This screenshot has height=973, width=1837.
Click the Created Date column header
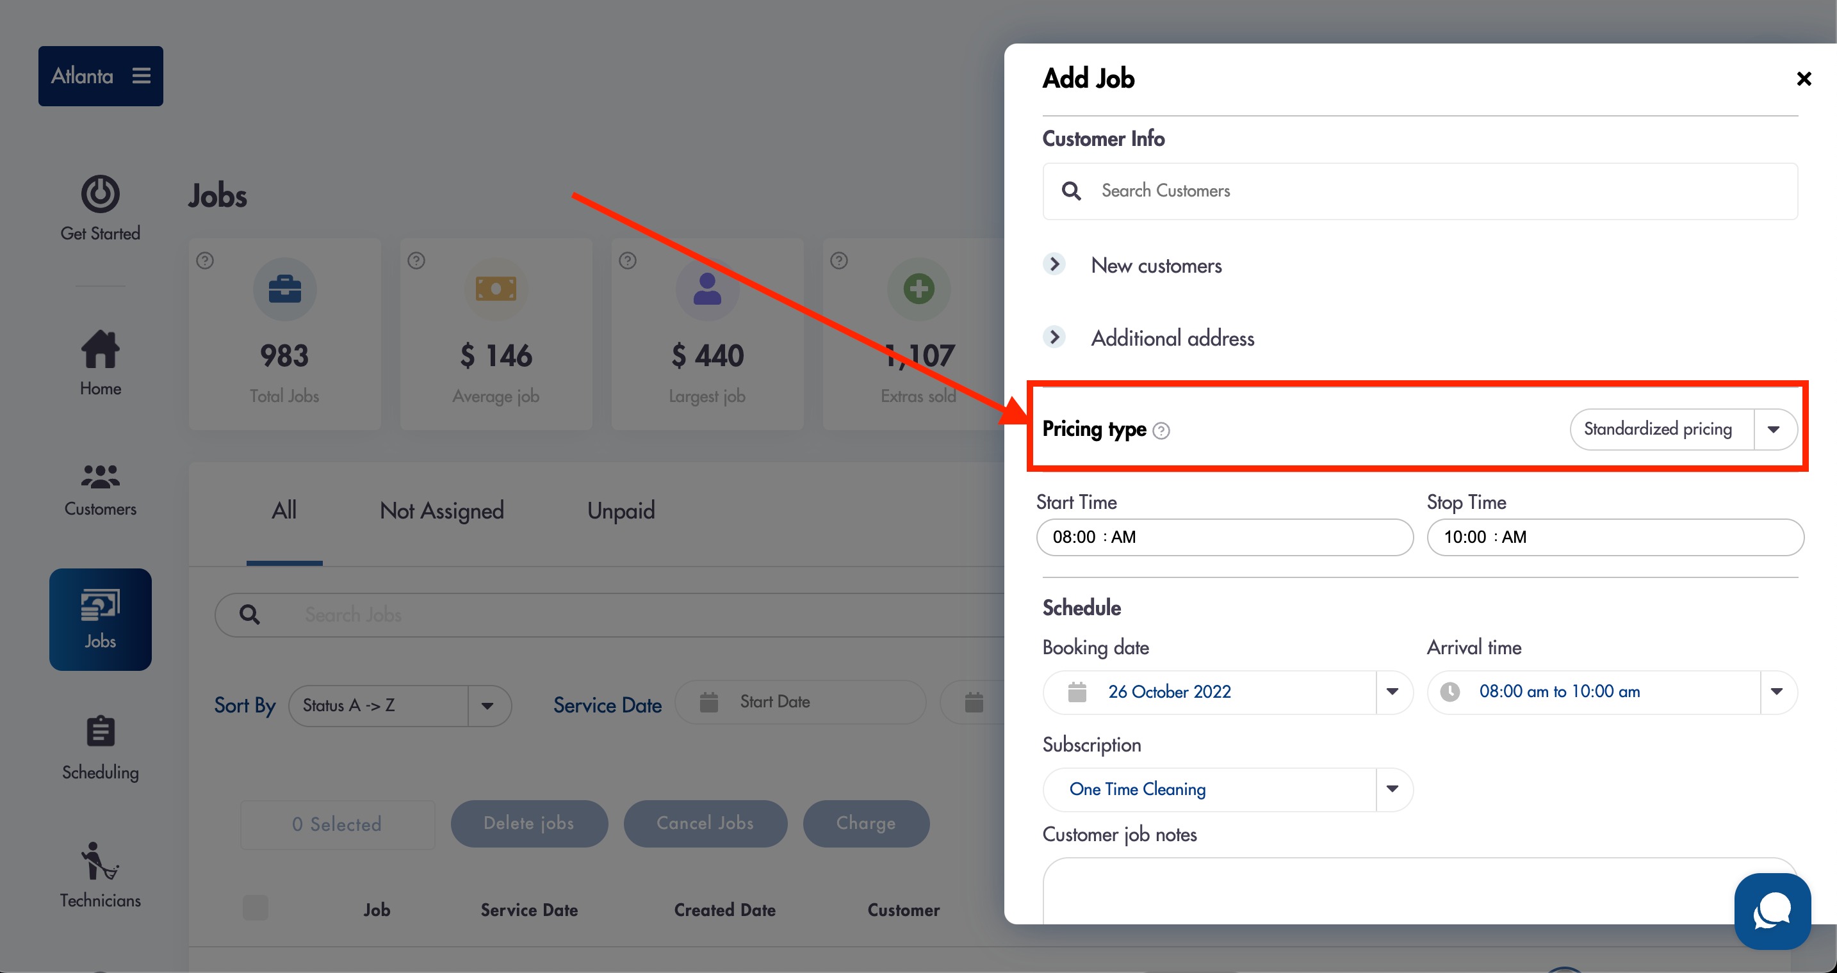724,910
